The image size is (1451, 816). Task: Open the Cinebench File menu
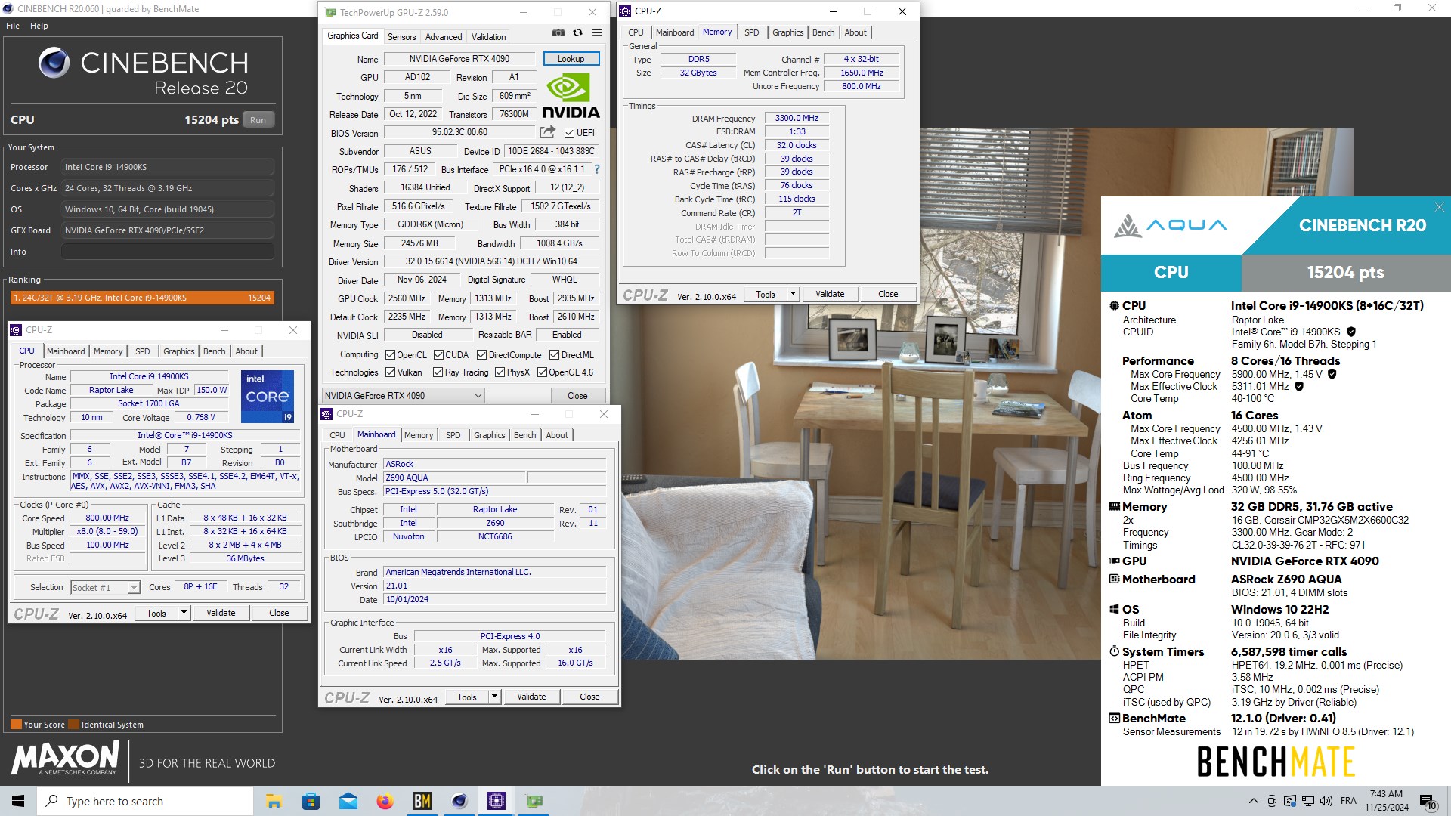13,26
